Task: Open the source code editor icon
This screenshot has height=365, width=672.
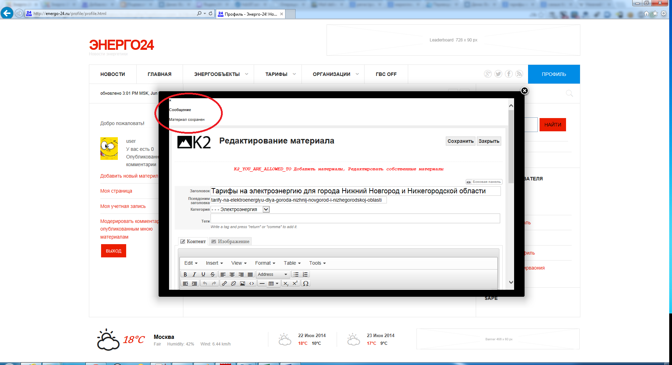Action: 252,284
